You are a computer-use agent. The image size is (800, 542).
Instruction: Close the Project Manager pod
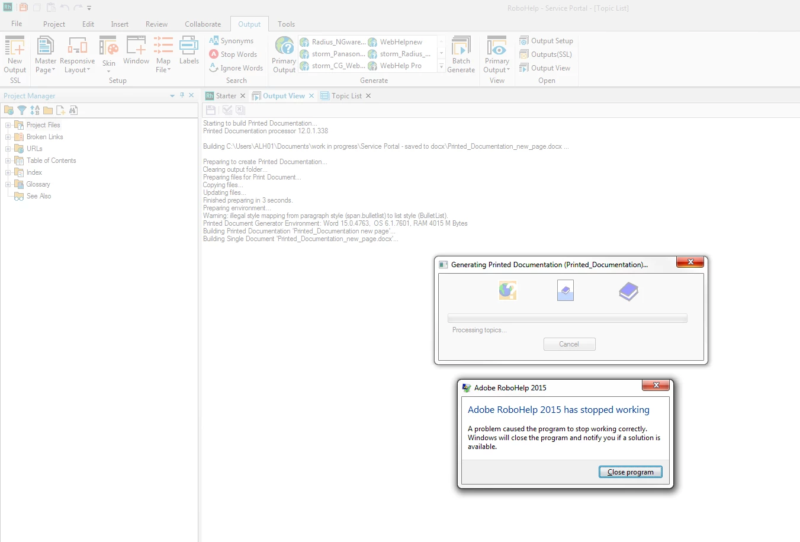pyautogui.click(x=191, y=95)
